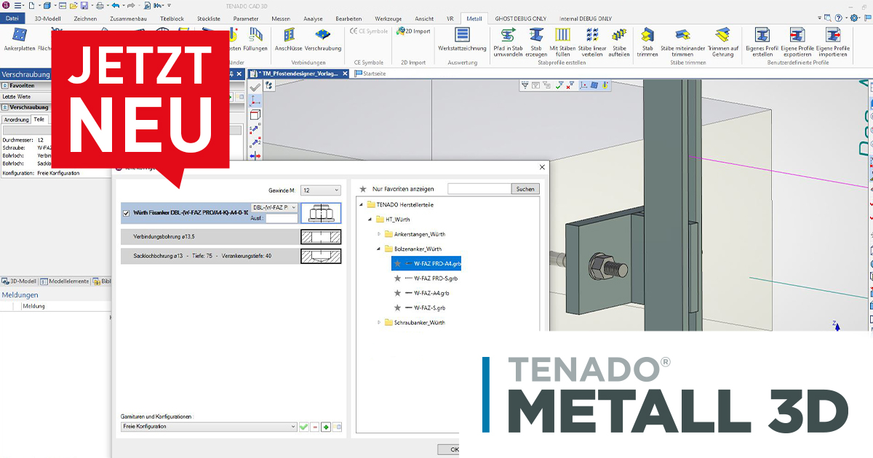
Task: Open Werkstattzeichnung from the ribbon
Action: tap(462, 39)
